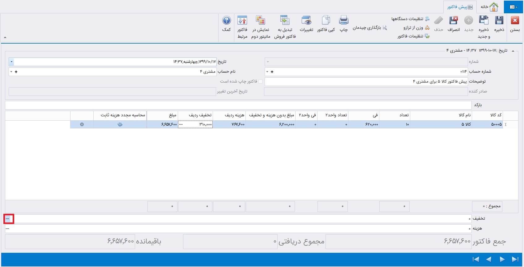Image resolution: width=524 pixels, height=267 pixels.
Task: Click the Cancel (انصراف) icon
Action: click(x=454, y=21)
